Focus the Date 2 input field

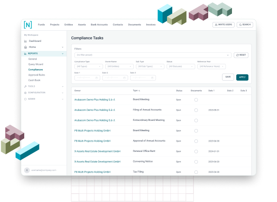[115, 78]
